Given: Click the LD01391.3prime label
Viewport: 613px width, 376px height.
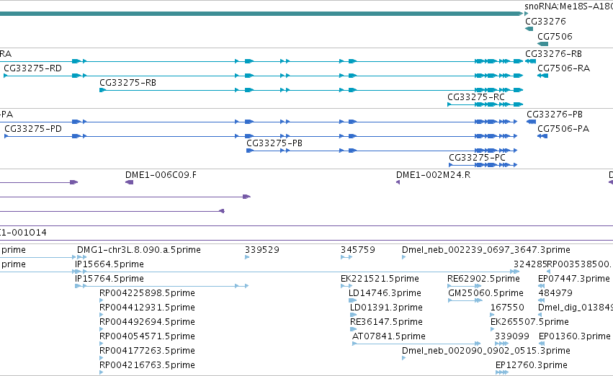Looking at the screenshot, I should (x=386, y=308).
